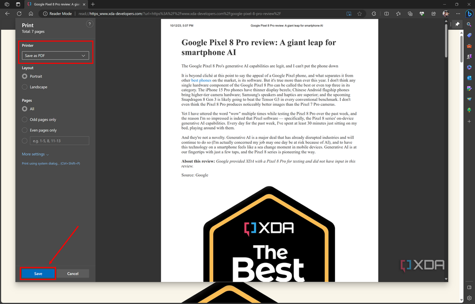Screen dimensions: 475x304
Task: Click the preview scroll up arrow
Action: coord(446,21)
